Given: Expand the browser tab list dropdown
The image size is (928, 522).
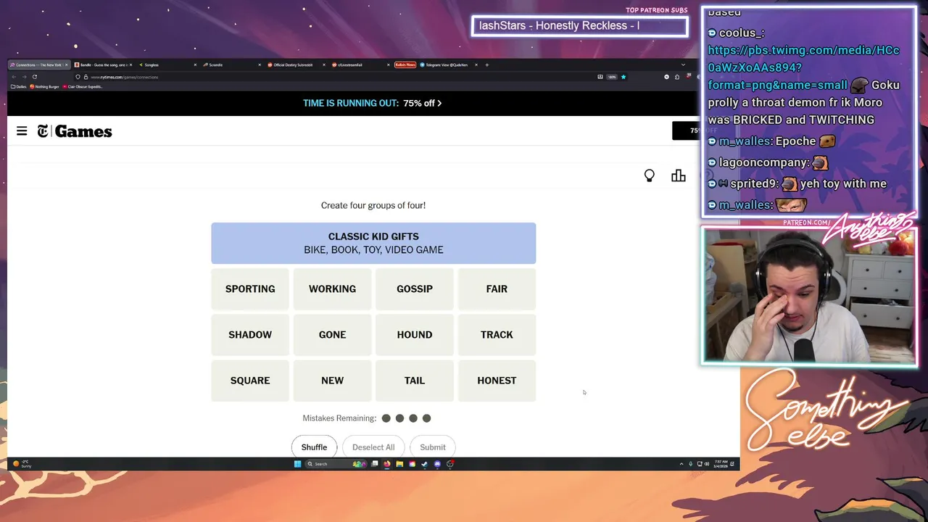Looking at the screenshot, I should click(x=683, y=65).
